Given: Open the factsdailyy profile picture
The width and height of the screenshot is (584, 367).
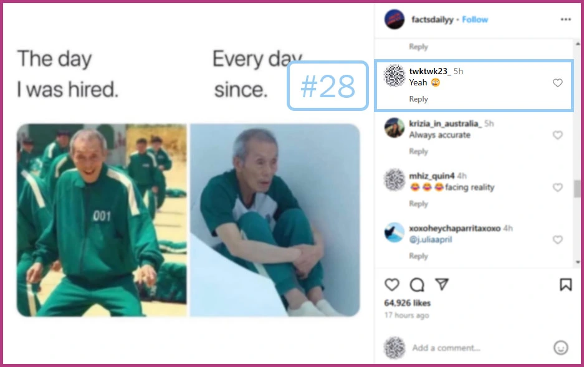Looking at the screenshot, I should 395,19.
